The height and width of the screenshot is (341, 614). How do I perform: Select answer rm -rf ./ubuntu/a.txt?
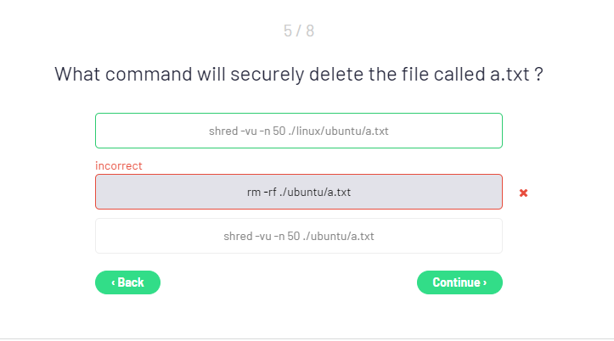point(298,192)
